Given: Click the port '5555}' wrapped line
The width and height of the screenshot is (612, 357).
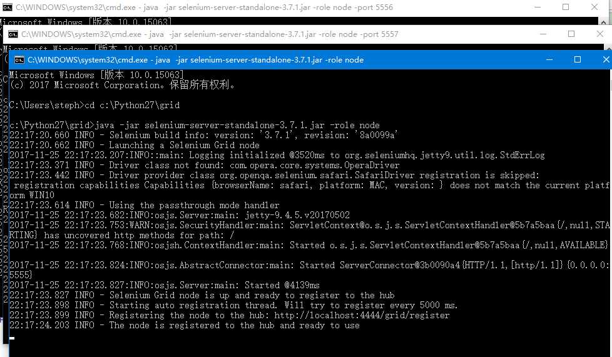Looking at the screenshot, I should click(x=21, y=275).
